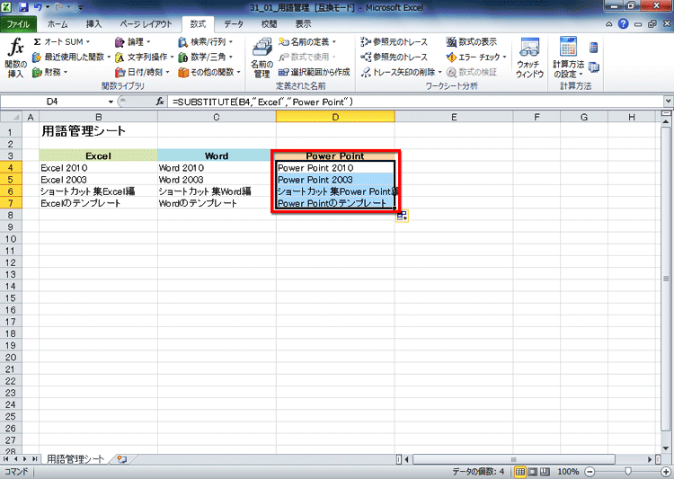Click the fx button beside the formula bar

(x=160, y=102)
